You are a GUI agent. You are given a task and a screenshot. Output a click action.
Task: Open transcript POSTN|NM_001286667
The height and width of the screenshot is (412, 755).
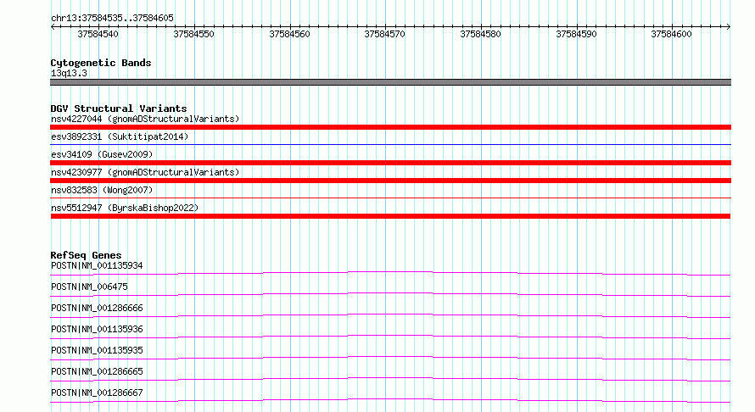(x=97, y=393)
